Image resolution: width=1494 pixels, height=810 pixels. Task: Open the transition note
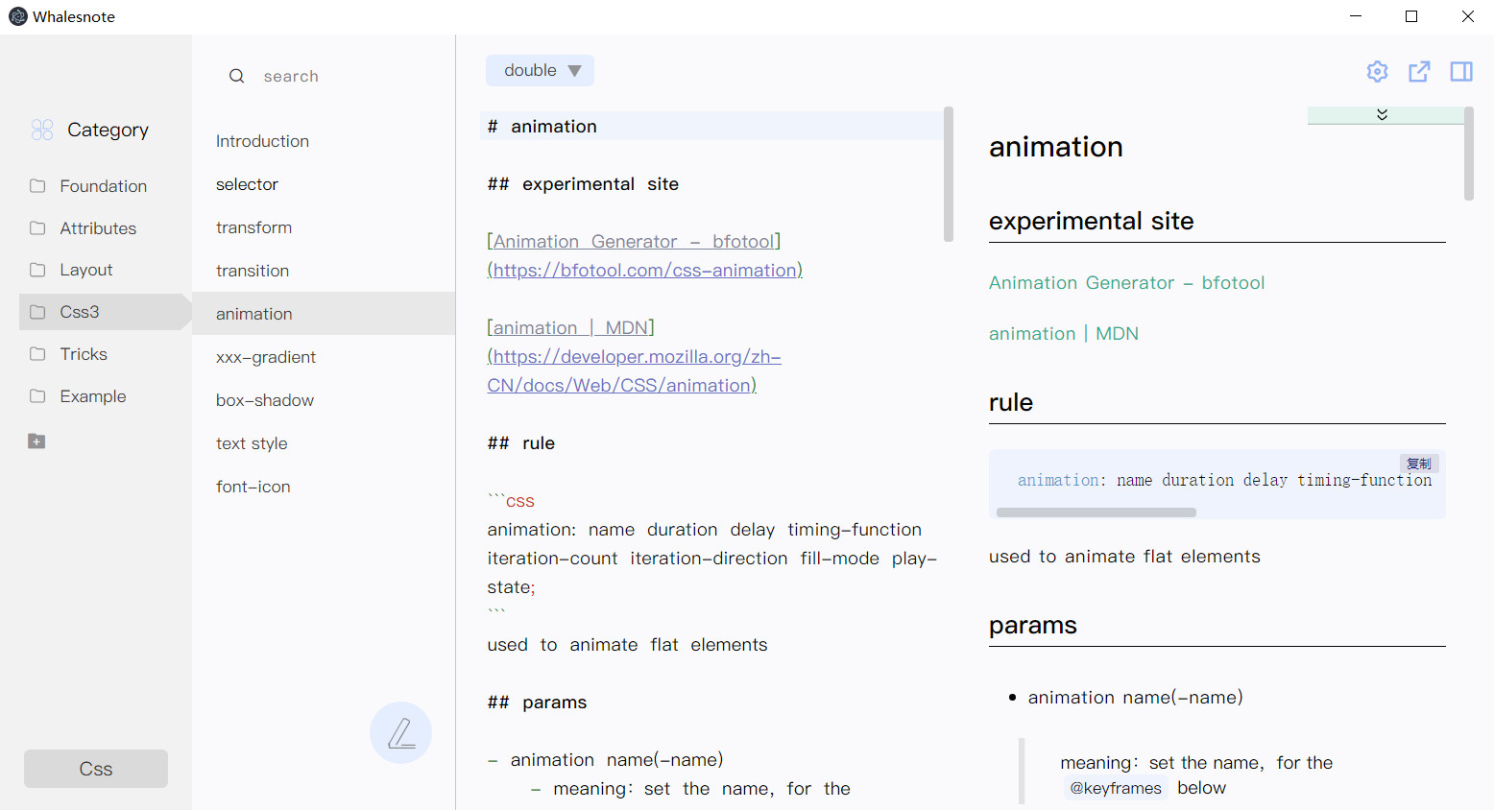[x=324, y=271]
